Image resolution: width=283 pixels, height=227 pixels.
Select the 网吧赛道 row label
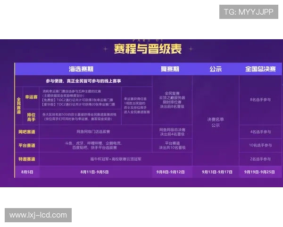[x=27, y=132]
